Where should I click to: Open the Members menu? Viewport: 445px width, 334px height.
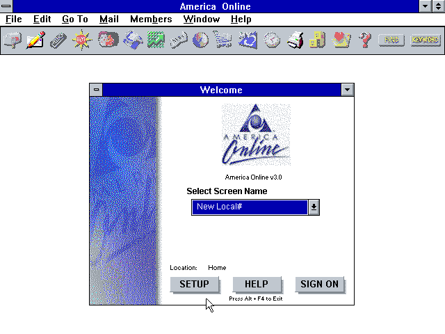point(151,19)
